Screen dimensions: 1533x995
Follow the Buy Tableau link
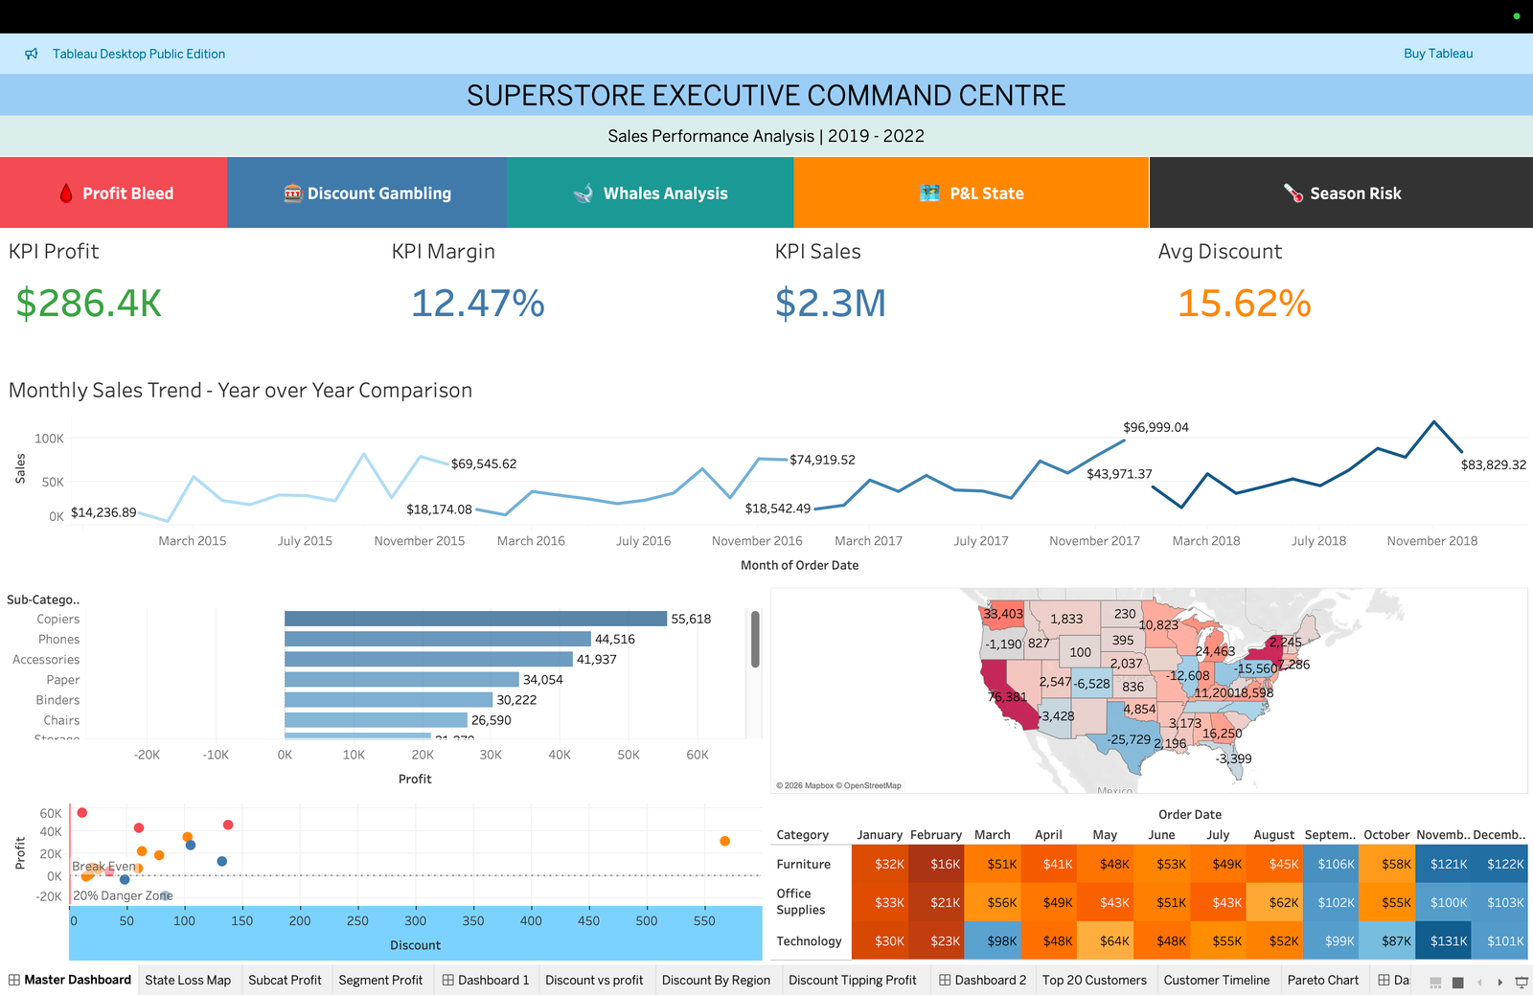[1438, 54]
